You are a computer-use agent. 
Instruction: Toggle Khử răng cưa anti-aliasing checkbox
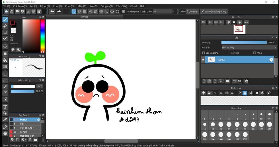coord(124,11)
